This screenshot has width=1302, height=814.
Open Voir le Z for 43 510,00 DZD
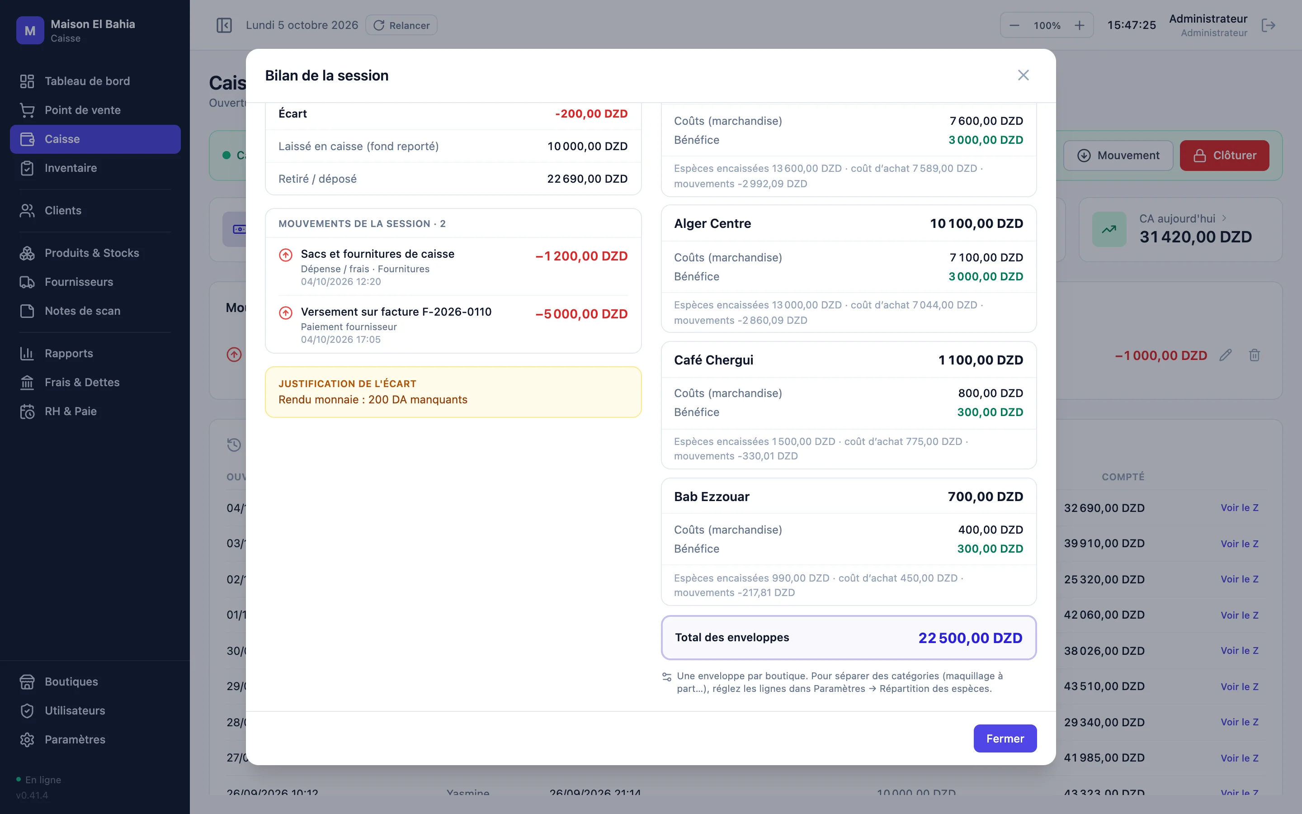click(x=1239, y=686)
